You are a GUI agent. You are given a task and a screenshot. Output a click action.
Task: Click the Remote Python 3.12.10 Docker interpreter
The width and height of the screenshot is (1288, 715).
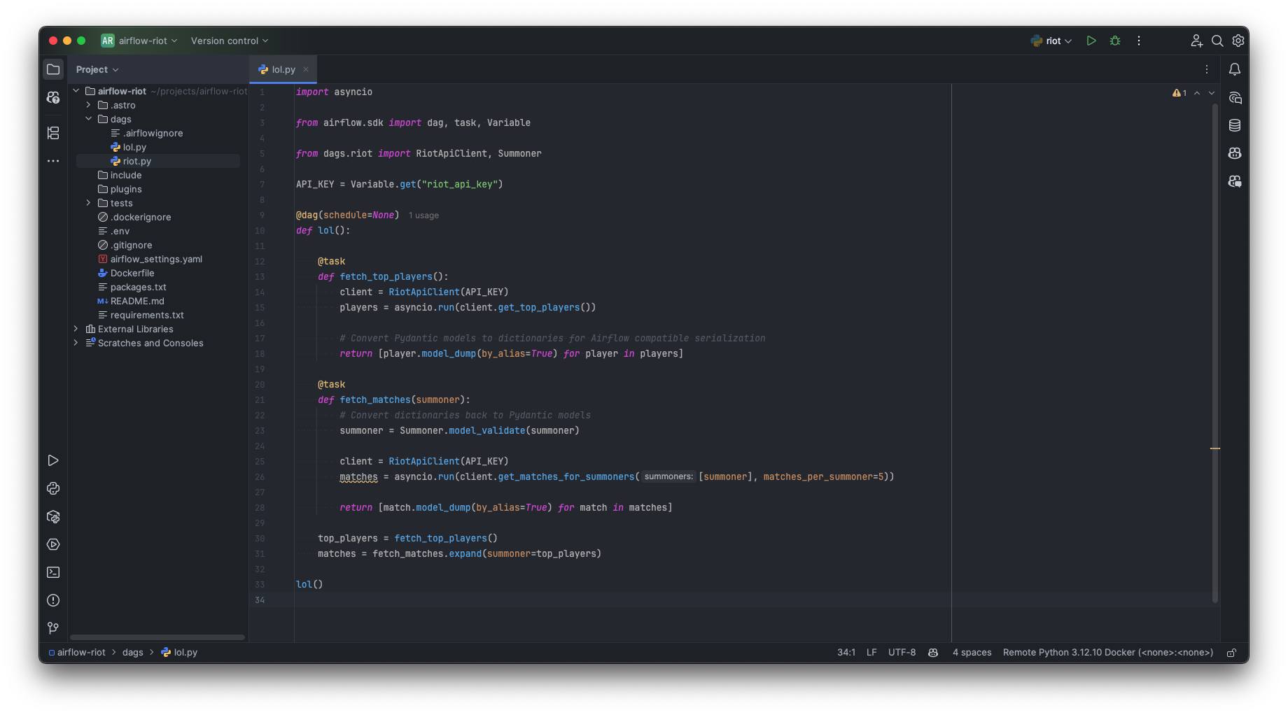(x=1107, y=653)
